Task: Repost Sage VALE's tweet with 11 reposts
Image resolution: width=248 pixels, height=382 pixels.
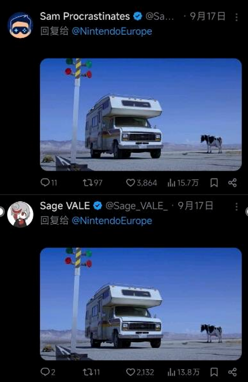Action: click(x=91, y=372)
